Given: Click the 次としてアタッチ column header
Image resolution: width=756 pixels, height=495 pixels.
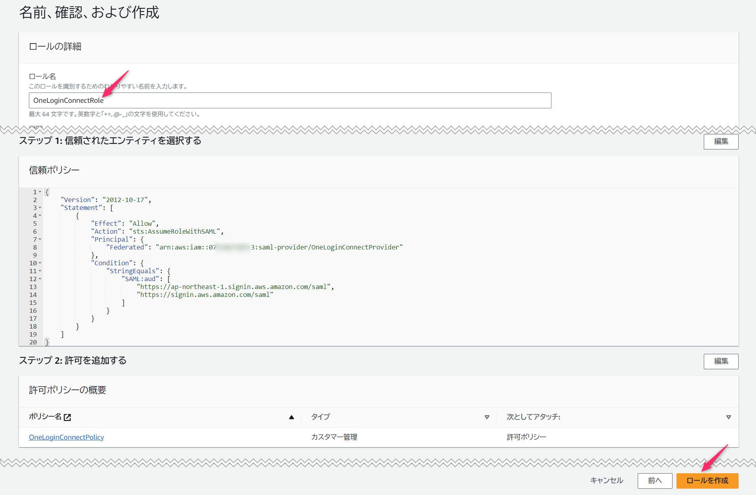Looking at the screenshot, I should tap(534, 417).
